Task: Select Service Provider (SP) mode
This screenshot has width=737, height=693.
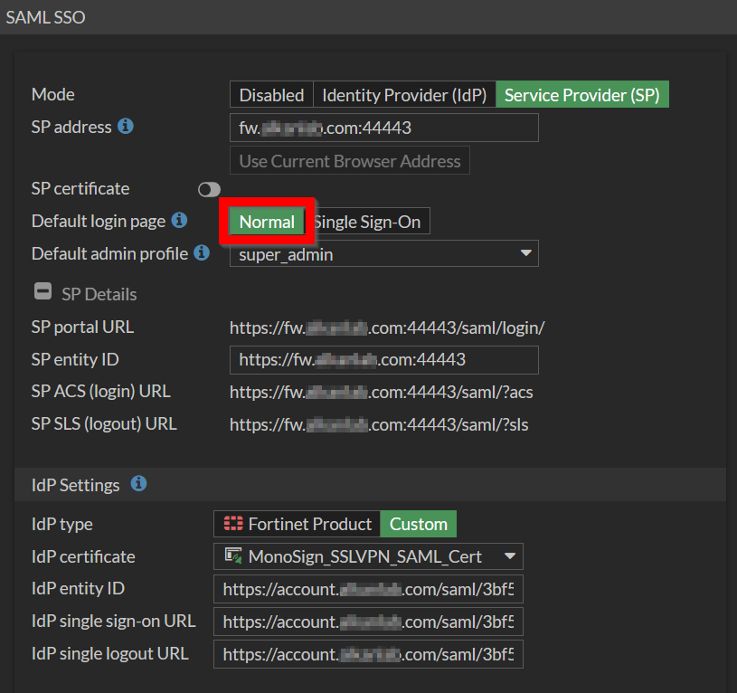Action: coord(581,95)
